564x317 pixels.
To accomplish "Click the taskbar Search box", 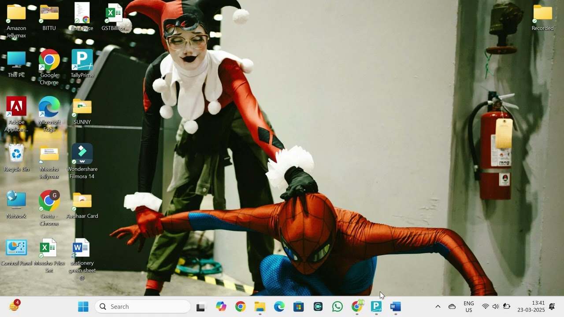I will (143, 306).
